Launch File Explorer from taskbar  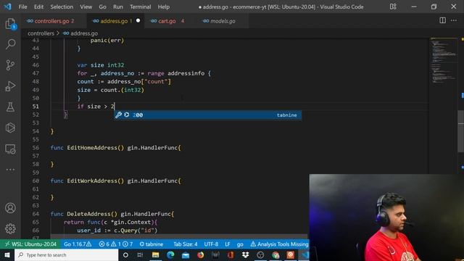tap(155, 254)
